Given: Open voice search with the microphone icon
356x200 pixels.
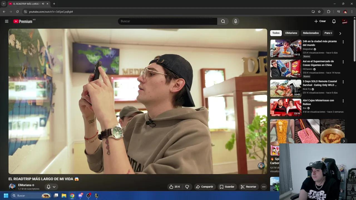Looking at the screenshot, I should (235, 21).
